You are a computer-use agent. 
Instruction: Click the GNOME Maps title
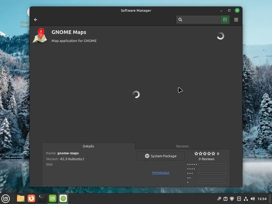point(69,32)
